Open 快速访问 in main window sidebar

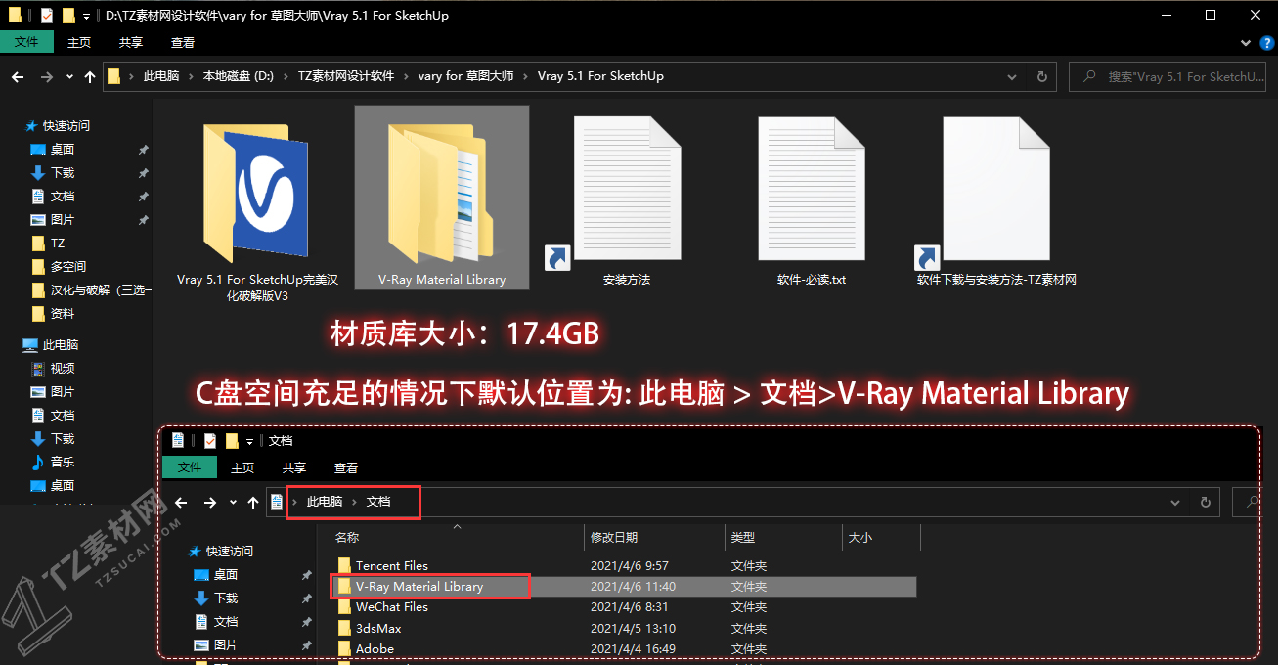click(x=66, y=126)
